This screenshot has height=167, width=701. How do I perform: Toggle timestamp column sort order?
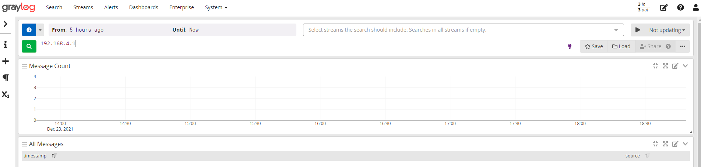pos(54,156)
